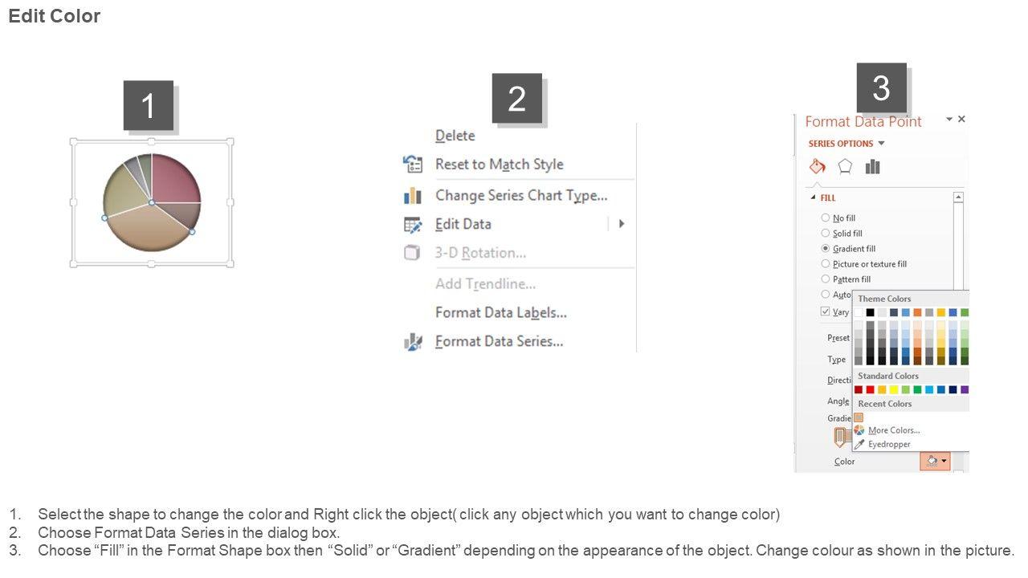Screen dimensions: 1028x578
Task: Collapse the Fill section
Action: tap(813, 197)
